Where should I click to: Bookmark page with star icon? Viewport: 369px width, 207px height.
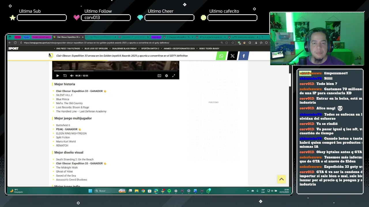[x=233, y=43]
